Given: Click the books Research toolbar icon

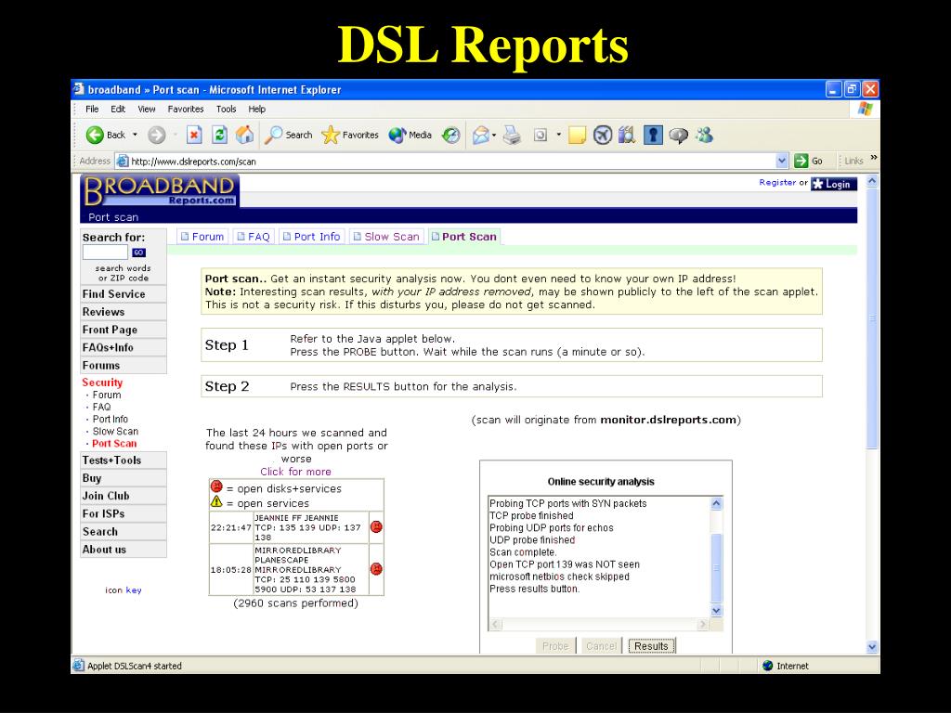Looking at the screenshot, I should click(627, 135).
